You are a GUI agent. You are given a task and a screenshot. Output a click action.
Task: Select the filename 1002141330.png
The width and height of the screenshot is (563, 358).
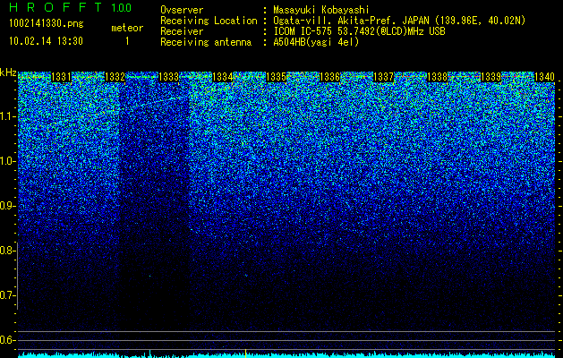point(47,24)
